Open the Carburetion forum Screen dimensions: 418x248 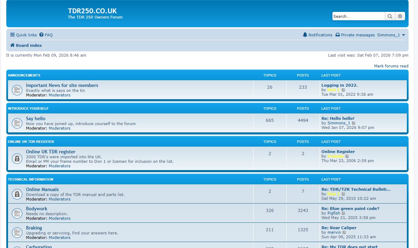click(x=39, y=246)
